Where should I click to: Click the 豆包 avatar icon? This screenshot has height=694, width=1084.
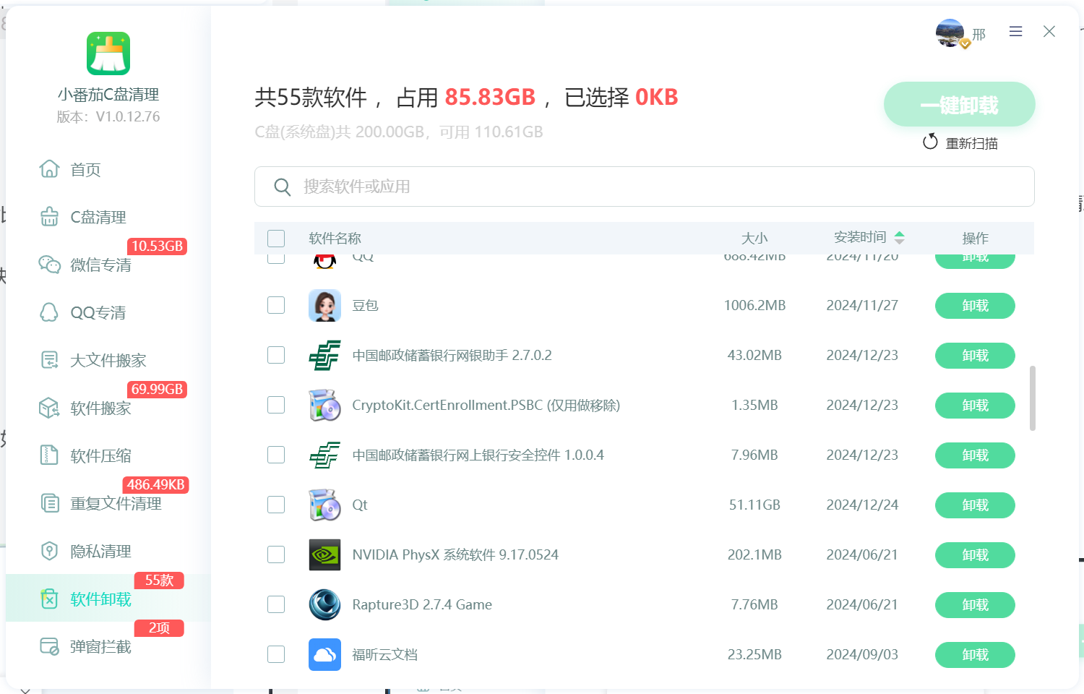324,305
